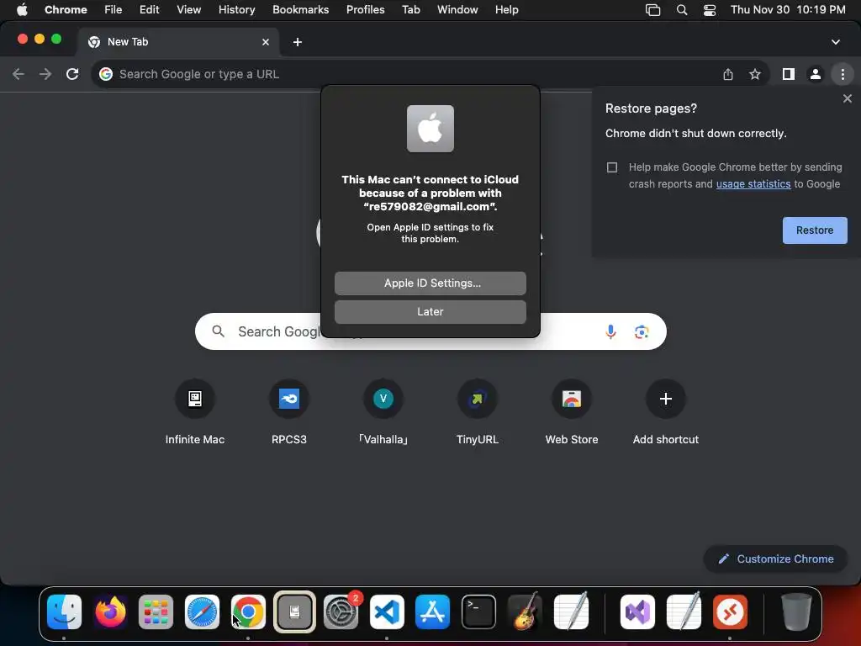Viewport: 861px width, 646px height.
Task: Open the Trash in the Dock
Action: tap(796, 612)
